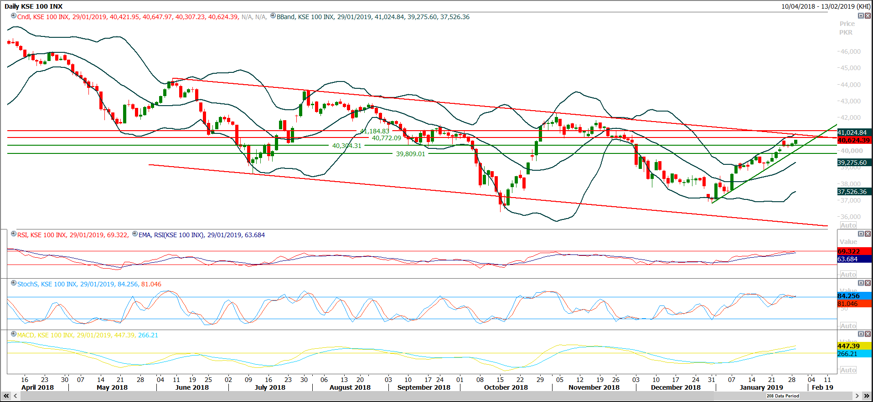
Task: Jump to latest data with double-right arrow
Action: tap(867, 396)
